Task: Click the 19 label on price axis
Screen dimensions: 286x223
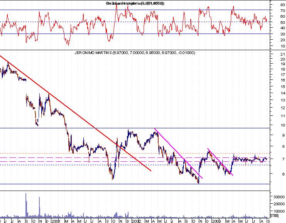Action: 283,64
